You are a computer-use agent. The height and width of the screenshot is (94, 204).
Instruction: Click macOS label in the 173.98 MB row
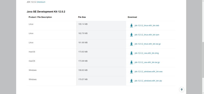tap(32, 61)
